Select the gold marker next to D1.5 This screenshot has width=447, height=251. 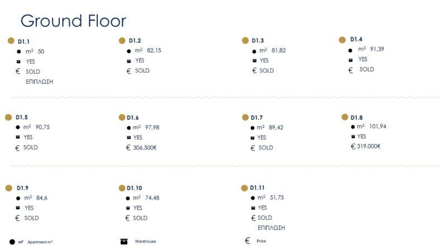click(8, 117)
